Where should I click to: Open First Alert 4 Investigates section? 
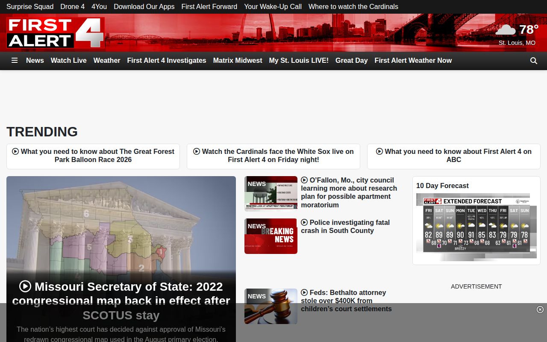[x=167, y=60]
